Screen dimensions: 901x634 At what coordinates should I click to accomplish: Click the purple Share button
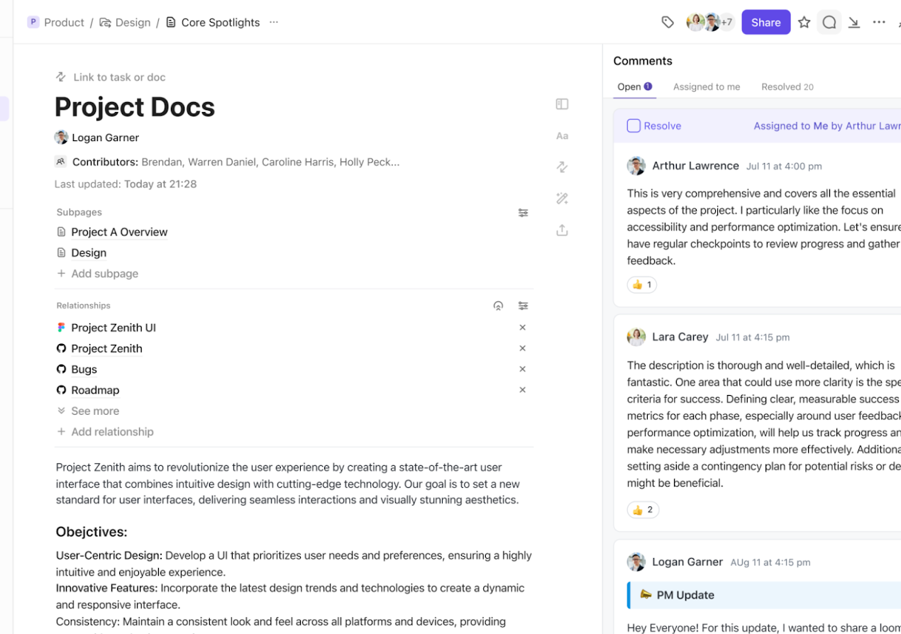pyautogui.click(x=765, y=23)
